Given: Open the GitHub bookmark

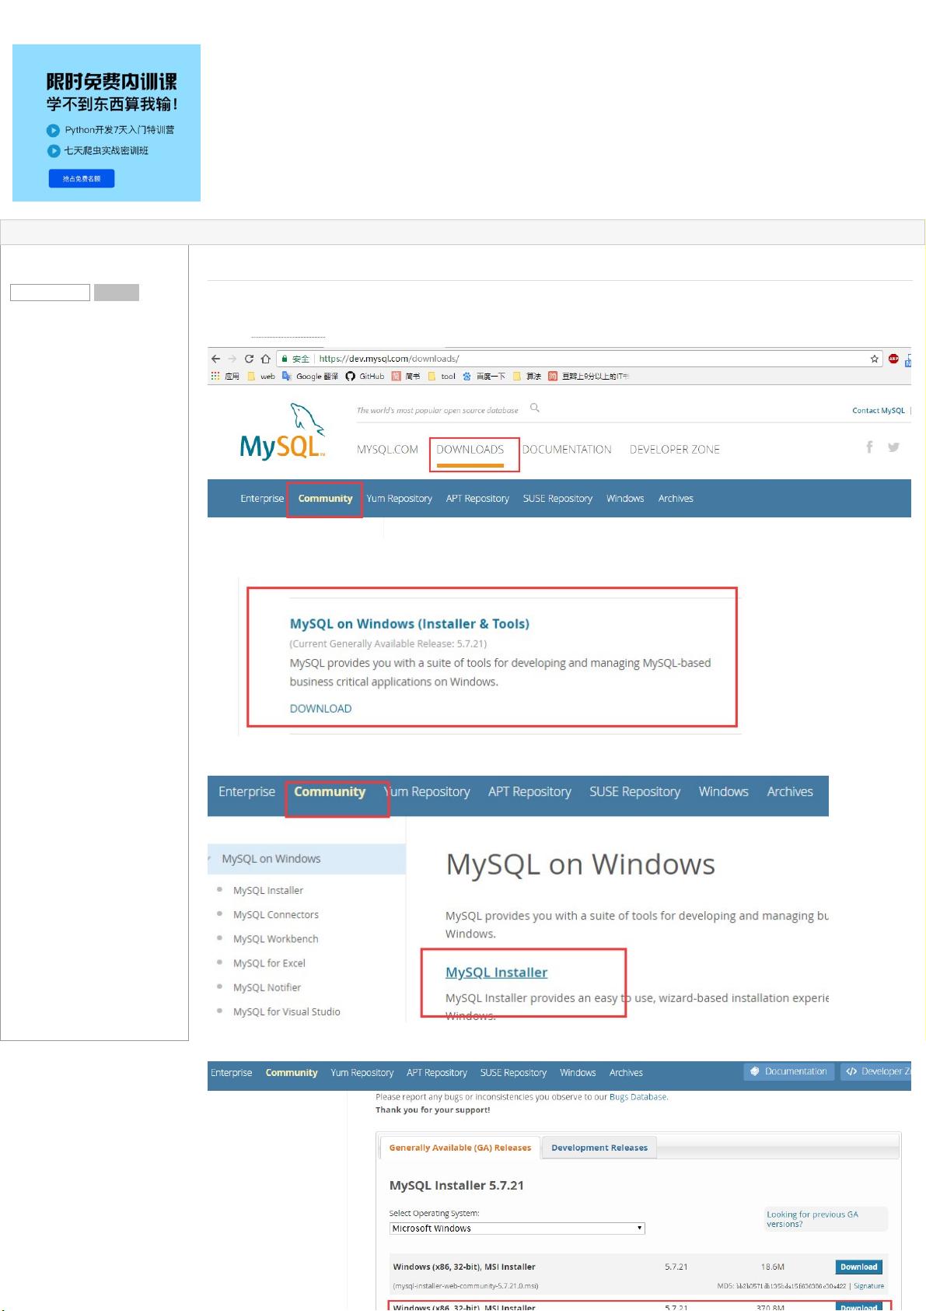Looking at the screenshot, I should (x=365, y=377).
